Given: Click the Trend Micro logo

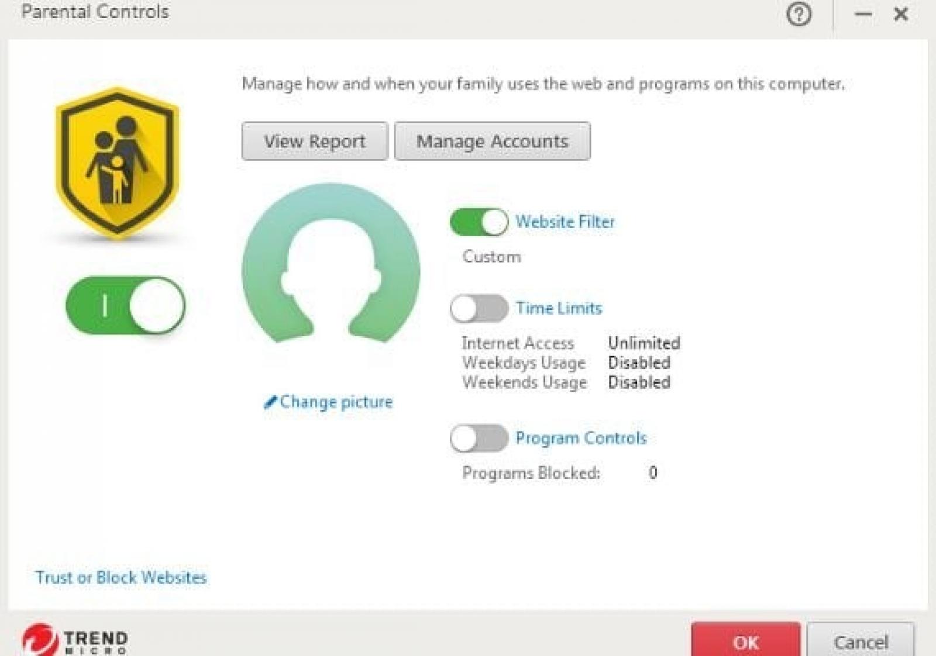Looking at the screenshot, I should pos(75,640).
